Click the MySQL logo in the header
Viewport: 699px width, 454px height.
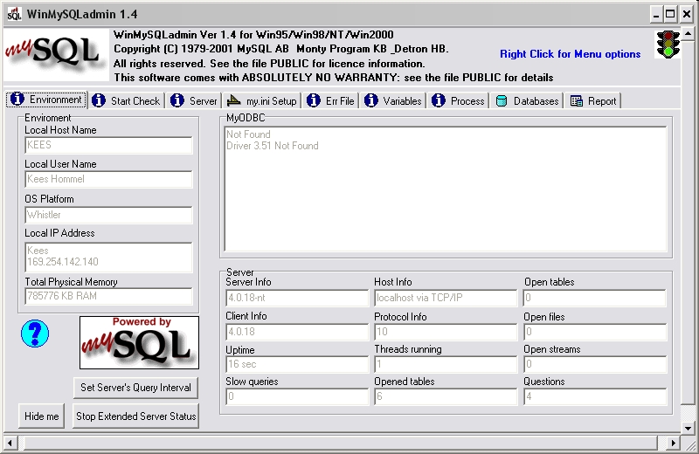coord(56,55)
